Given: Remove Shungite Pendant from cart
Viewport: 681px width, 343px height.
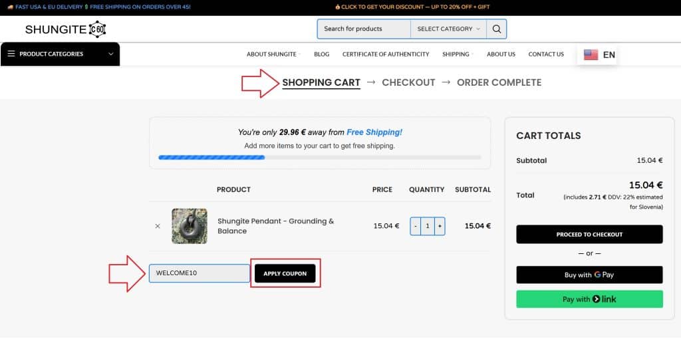Looking at the screenshot, I should tap(158, 226).
